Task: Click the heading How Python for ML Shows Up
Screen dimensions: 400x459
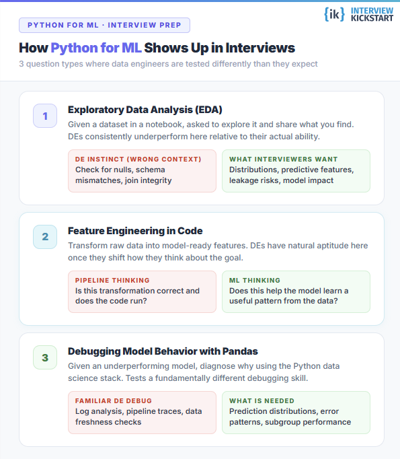Action: [157, 48]
